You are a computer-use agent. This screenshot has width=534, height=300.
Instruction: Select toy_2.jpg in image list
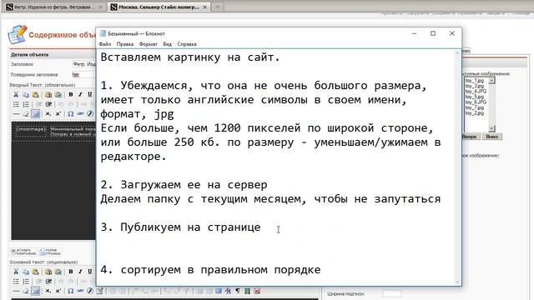pos(475,113)
